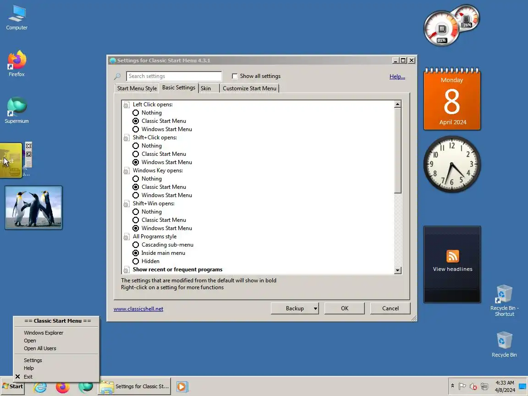Select Show recent or frequent programs setting

(177, 269)
